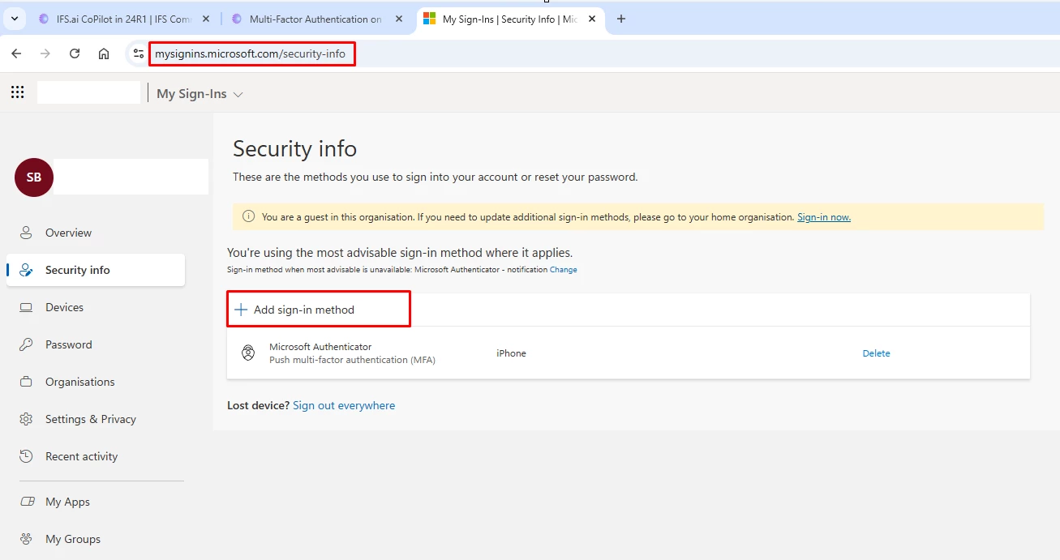Screen dimensions: 1060x560
Task: Go to the browser home icon
Action: tap(104, 53)
